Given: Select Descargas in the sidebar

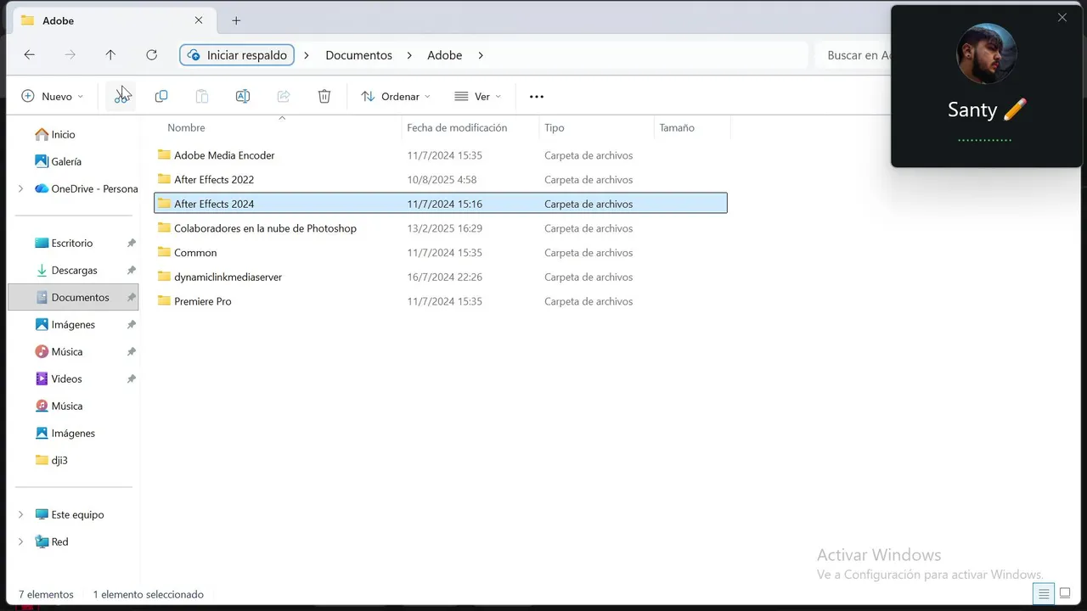Looking at the screenshot, I should point(74,270).
